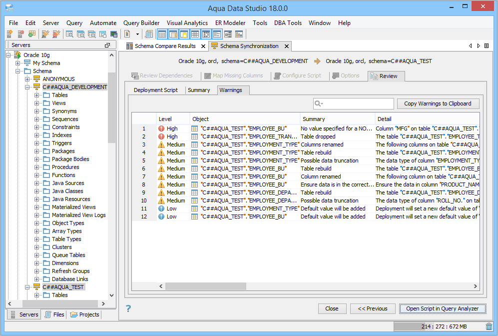
Task: Click the bar chart window toolbar icon
Action: (x=239, y=34)
